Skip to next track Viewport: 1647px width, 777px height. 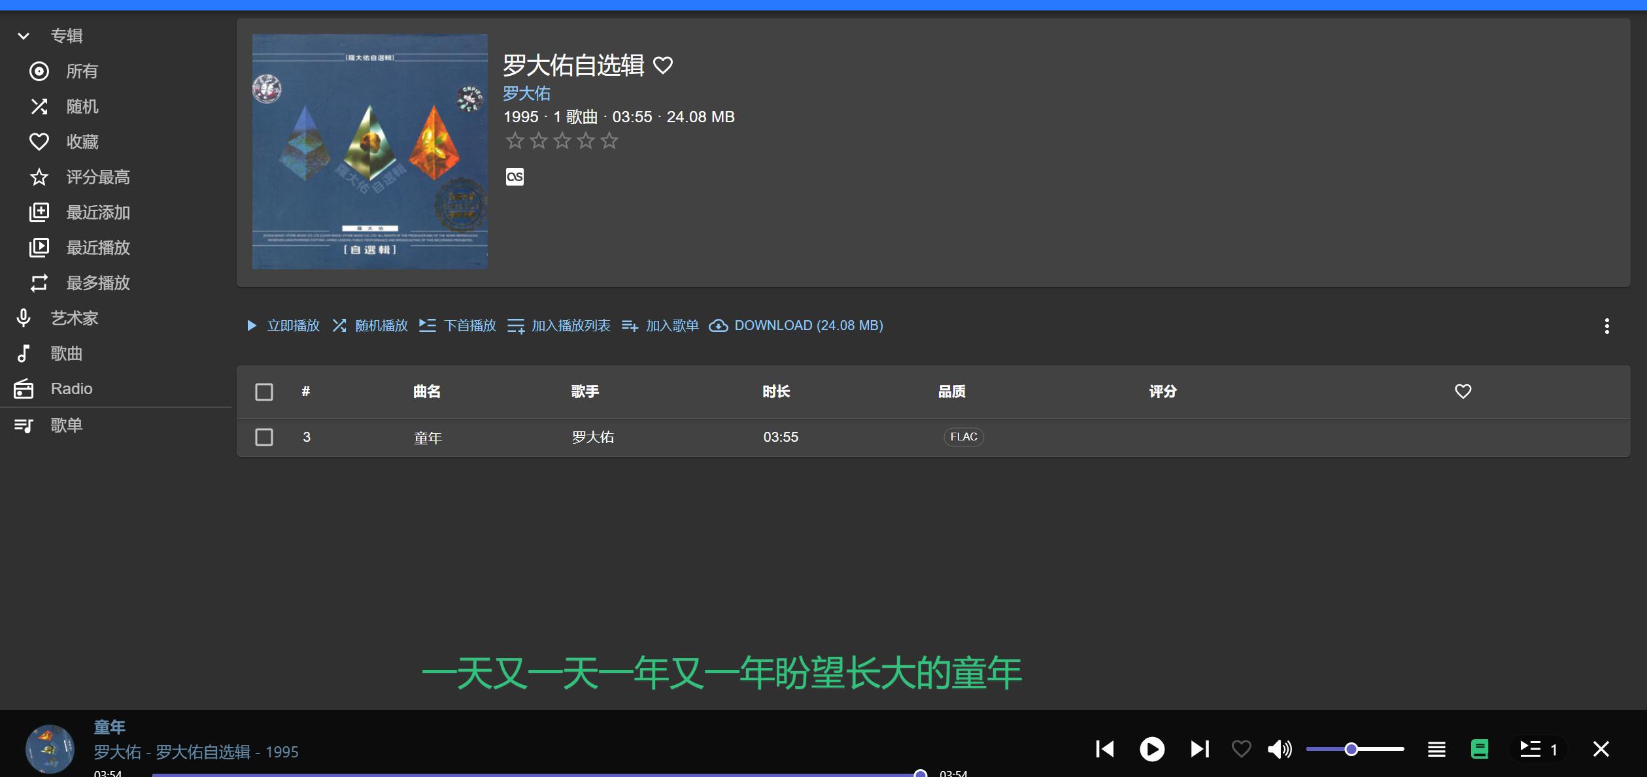1200,749
